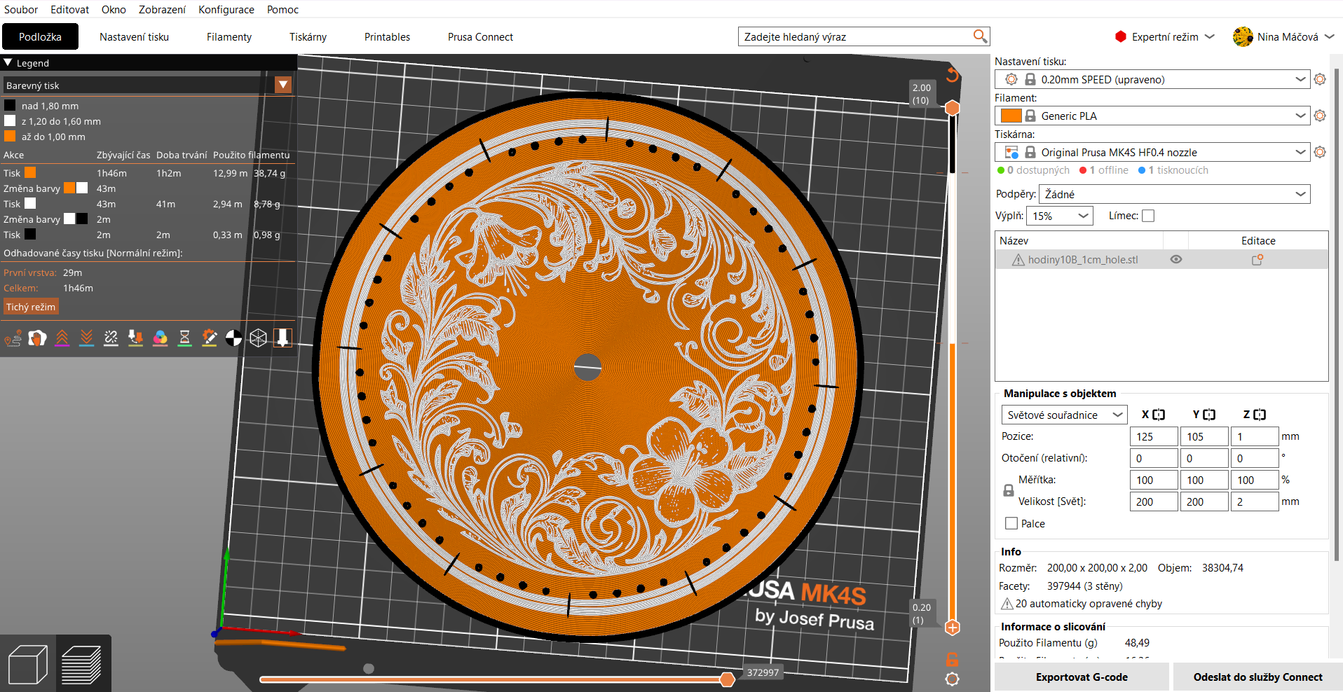Click the orange filament color swatch

click(x=1011, y=116)
